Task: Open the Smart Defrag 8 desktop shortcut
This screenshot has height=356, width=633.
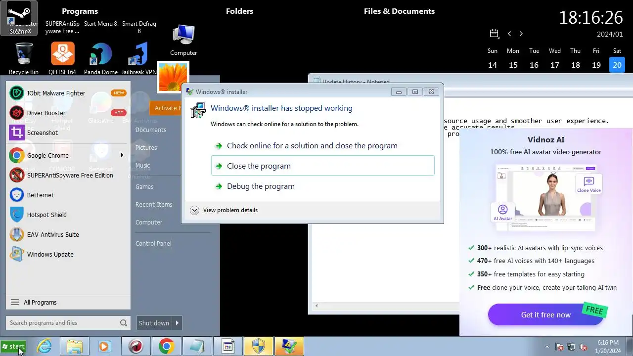Action: (139, 27)
